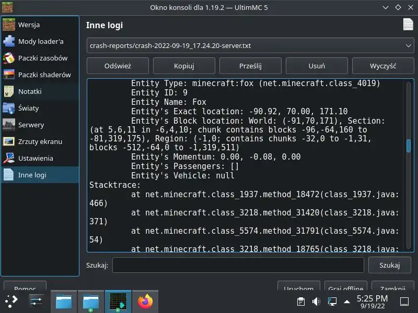Click Usuń to delete the log
This screenshot has height=313, width=418.
point(317,66)
